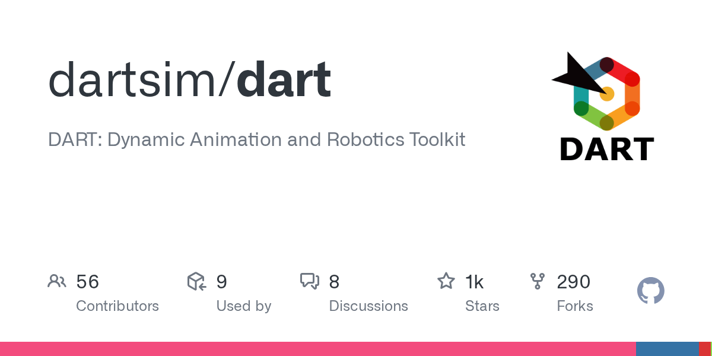Click the 290 Forks count
This screenshot has height=356, width=712.
point(573,281)
